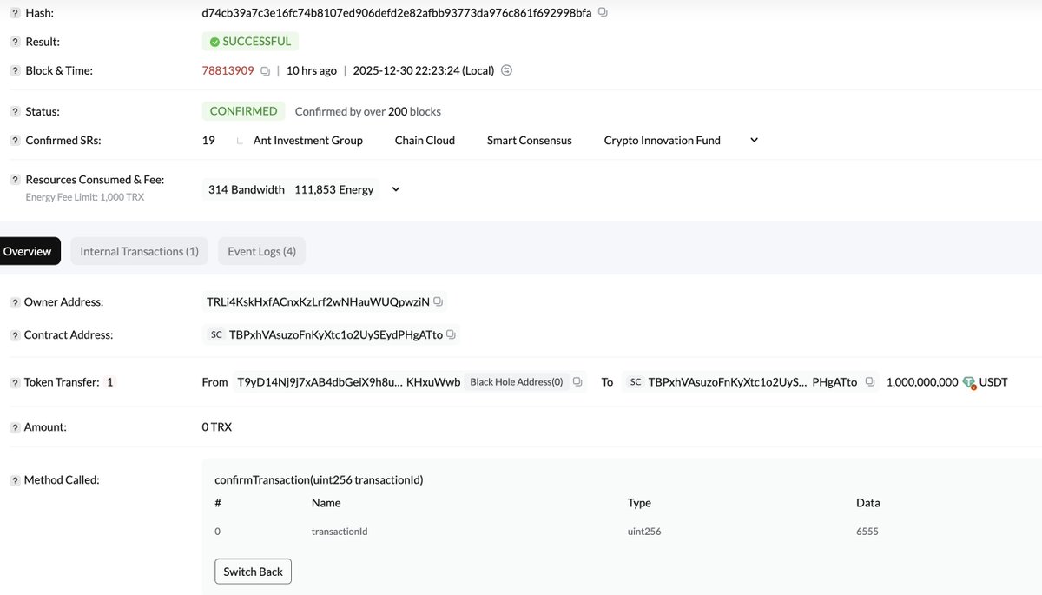Screen dimensions: 1042x595
Task: Click the 314 Bandwidth value
Action: tap(247, 189)
